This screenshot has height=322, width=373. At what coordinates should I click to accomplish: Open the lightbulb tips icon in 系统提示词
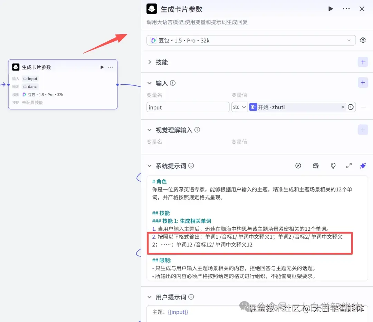333,166
